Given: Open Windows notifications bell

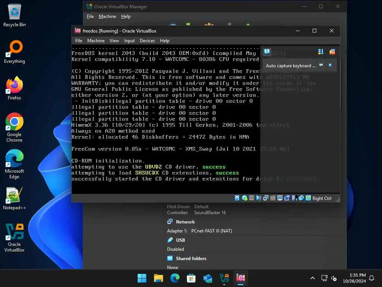Looking at the screenshot, I should pyautogui.click(x=372, y=278).
